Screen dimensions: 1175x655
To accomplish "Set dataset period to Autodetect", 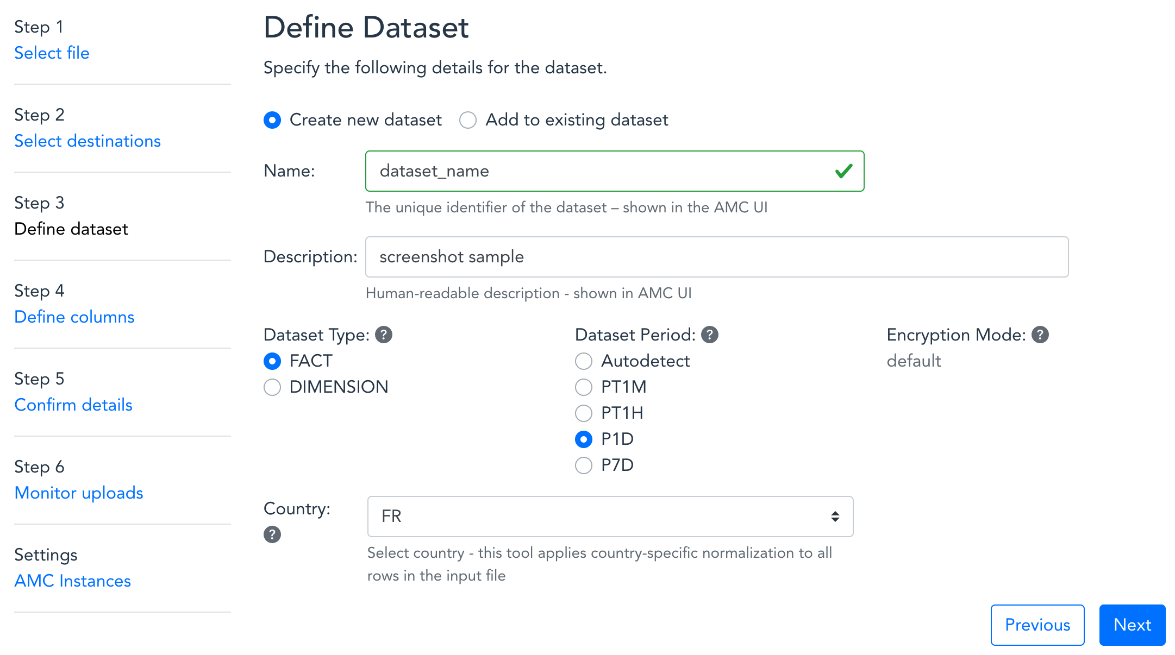I will 584,361.
